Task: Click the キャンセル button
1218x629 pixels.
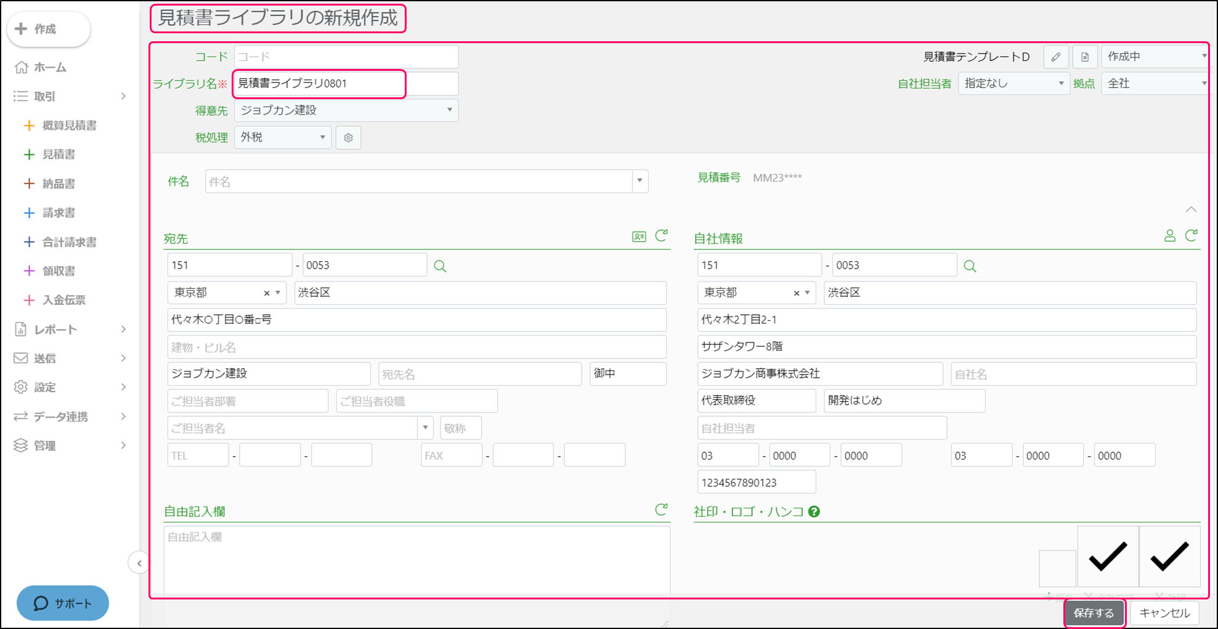Action: point(1164,613)
